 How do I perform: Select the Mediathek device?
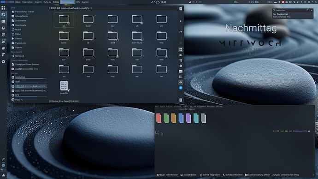point(29,78)
